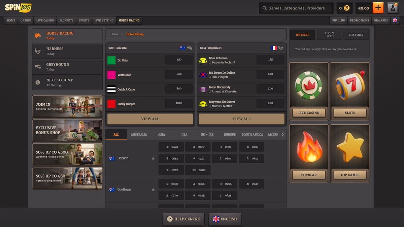The width and height of the screenshot is (404, 227).
Task: Select the UK + IRE region tab
Action: click(x=207, y=135)
